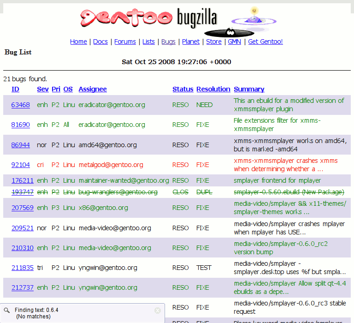Sort by Summary column header
This screenshot has width=354, height=323.
pos(249,89)
